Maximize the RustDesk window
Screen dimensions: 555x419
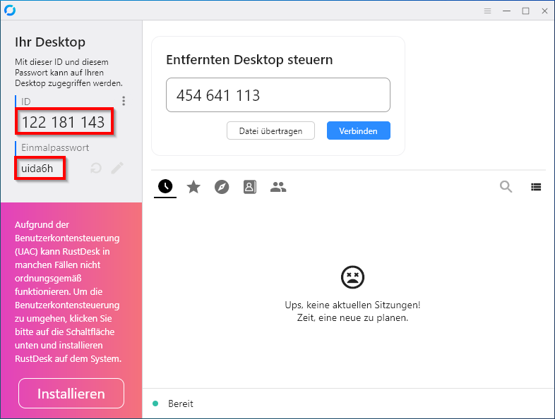[x=525, y=11]
